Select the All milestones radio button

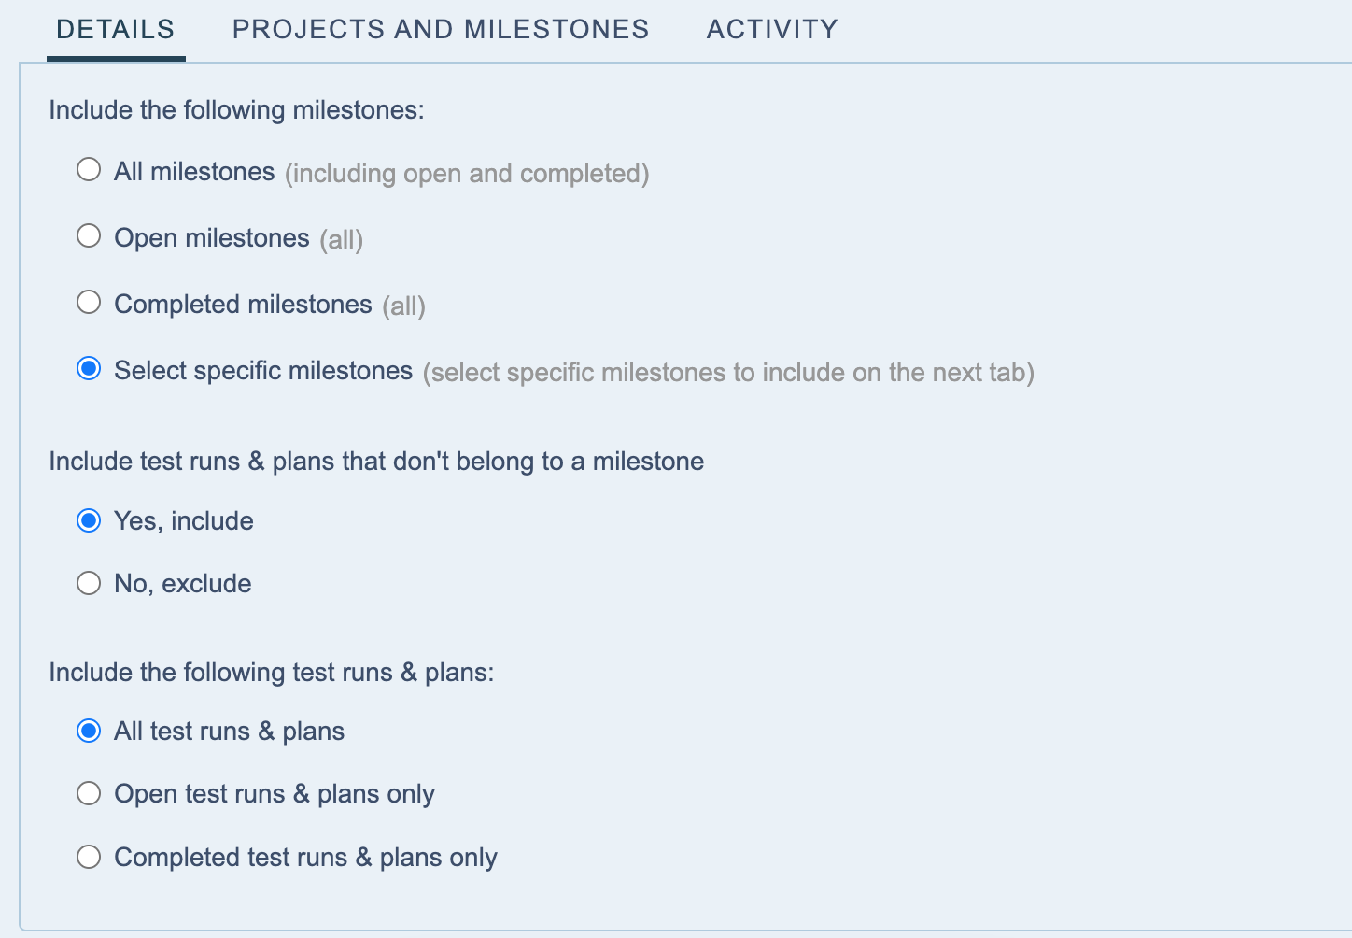(89, 170)
